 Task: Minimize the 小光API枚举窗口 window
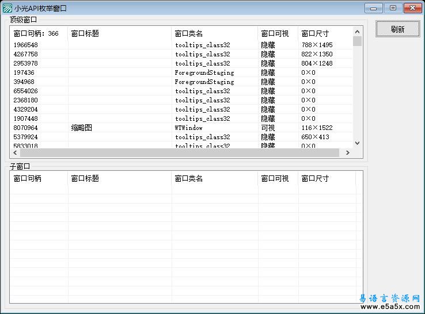[x=374, y=8]
